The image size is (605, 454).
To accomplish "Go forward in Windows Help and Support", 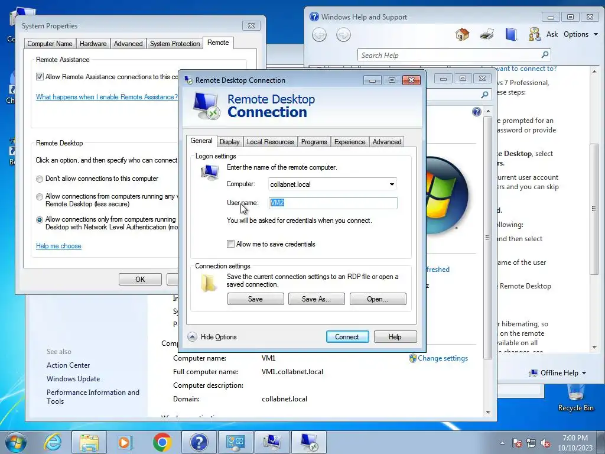I will tap(343, 35).
